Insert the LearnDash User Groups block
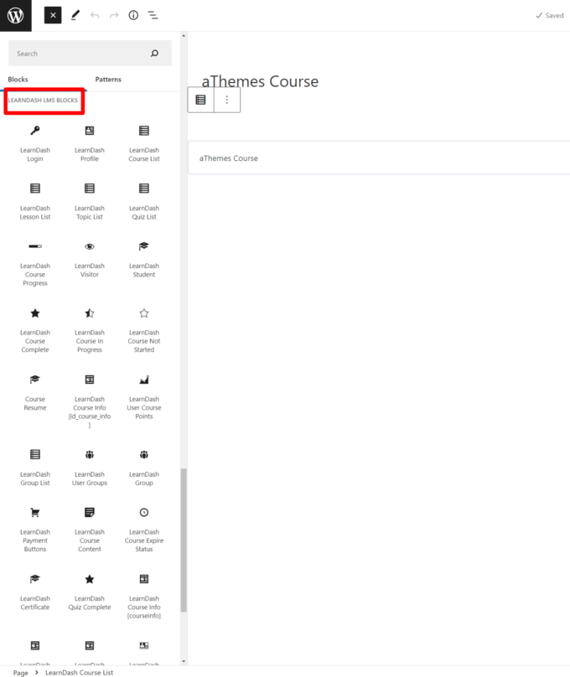Screen dimensions: 570x677 [90, 468]
